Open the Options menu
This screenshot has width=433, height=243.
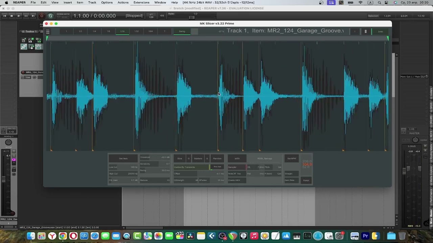point(107,2)
